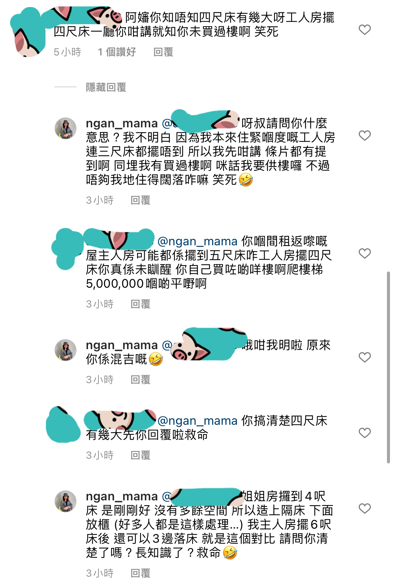Open the @ngan_mama mention in the 5,000,000 reply
The image size is (393, 581).
(198, 242)
